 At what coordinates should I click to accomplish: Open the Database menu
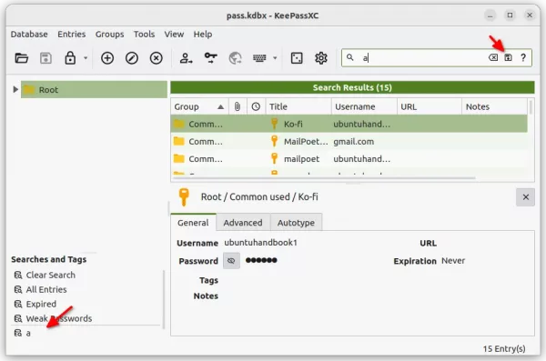(x=29, y=35)
